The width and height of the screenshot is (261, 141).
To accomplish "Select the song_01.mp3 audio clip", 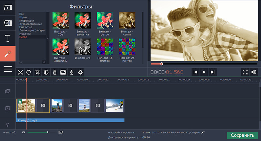I will pos(70,120).
